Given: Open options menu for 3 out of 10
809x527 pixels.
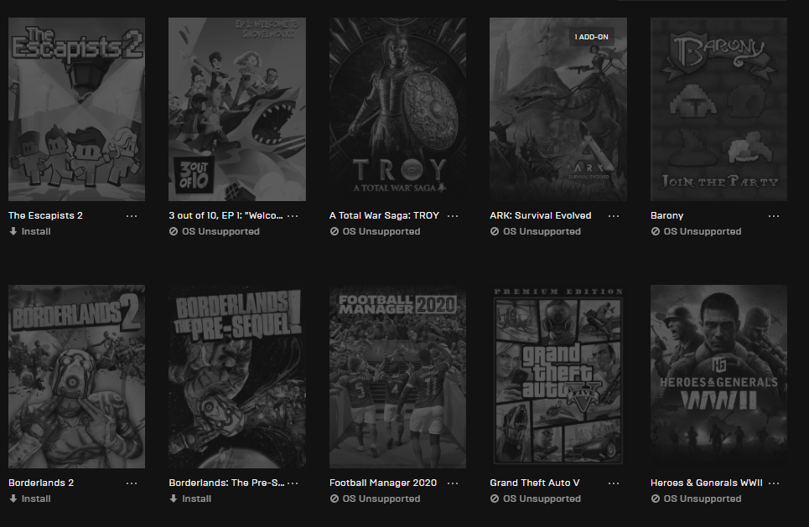Looking at the screenshot, I should [x=293, y=216].
